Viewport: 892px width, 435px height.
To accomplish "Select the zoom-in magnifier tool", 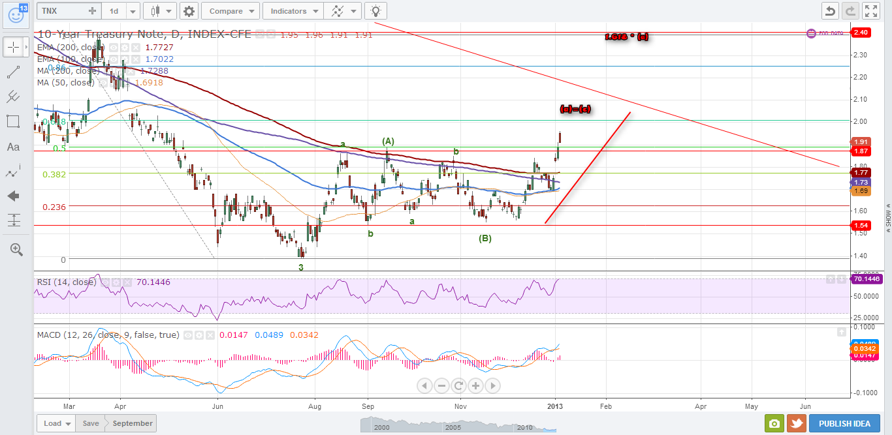I will [x=16, y=249].
